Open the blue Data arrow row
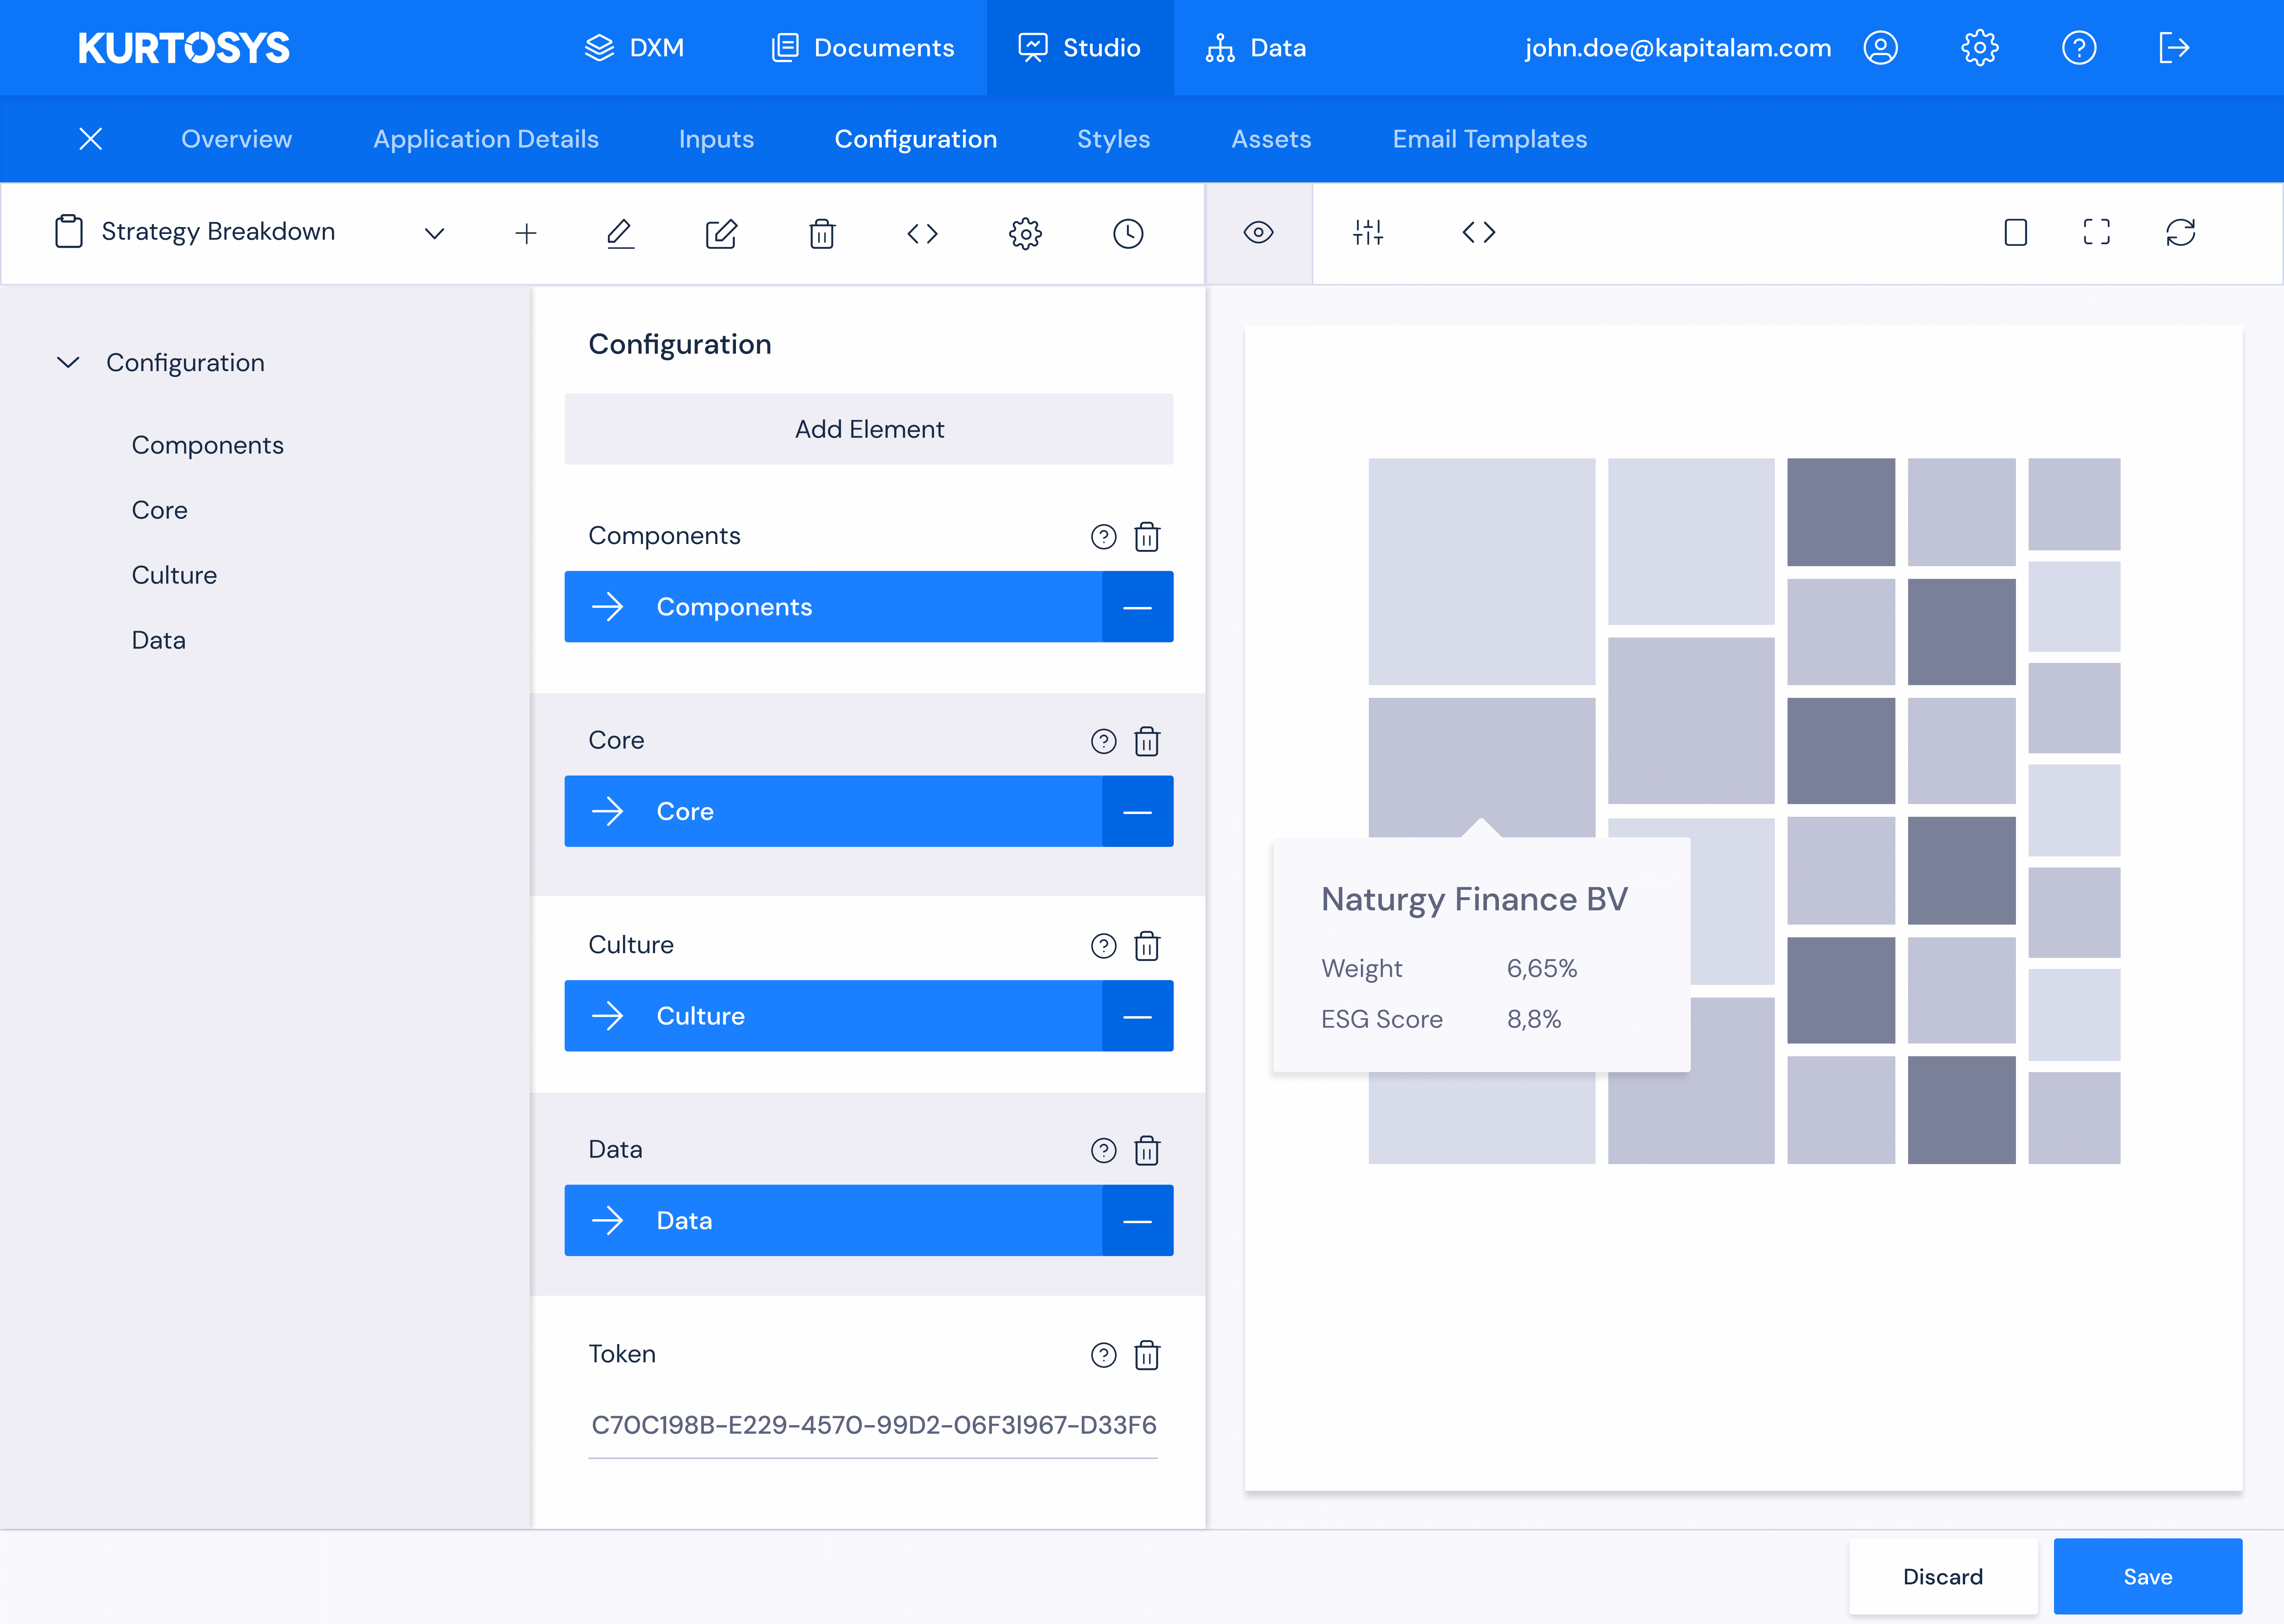Viewport: 2284px width, 1624px height. click(x=833, y=1220)
